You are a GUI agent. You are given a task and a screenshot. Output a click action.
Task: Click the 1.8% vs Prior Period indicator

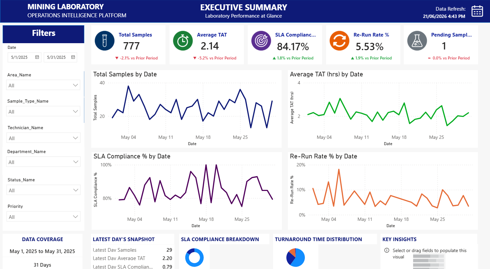[x=293, y=58]
